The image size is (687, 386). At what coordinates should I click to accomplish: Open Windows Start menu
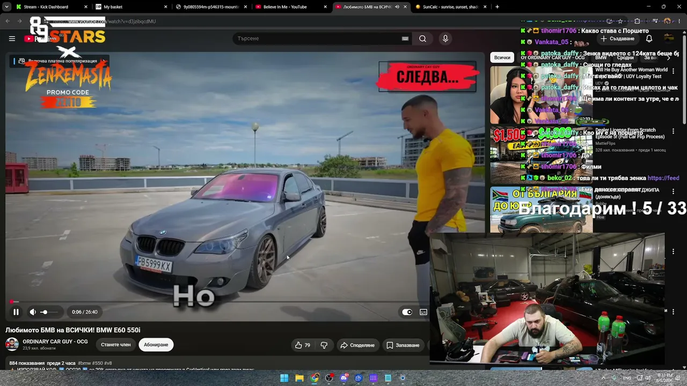(x=284, y=378)
